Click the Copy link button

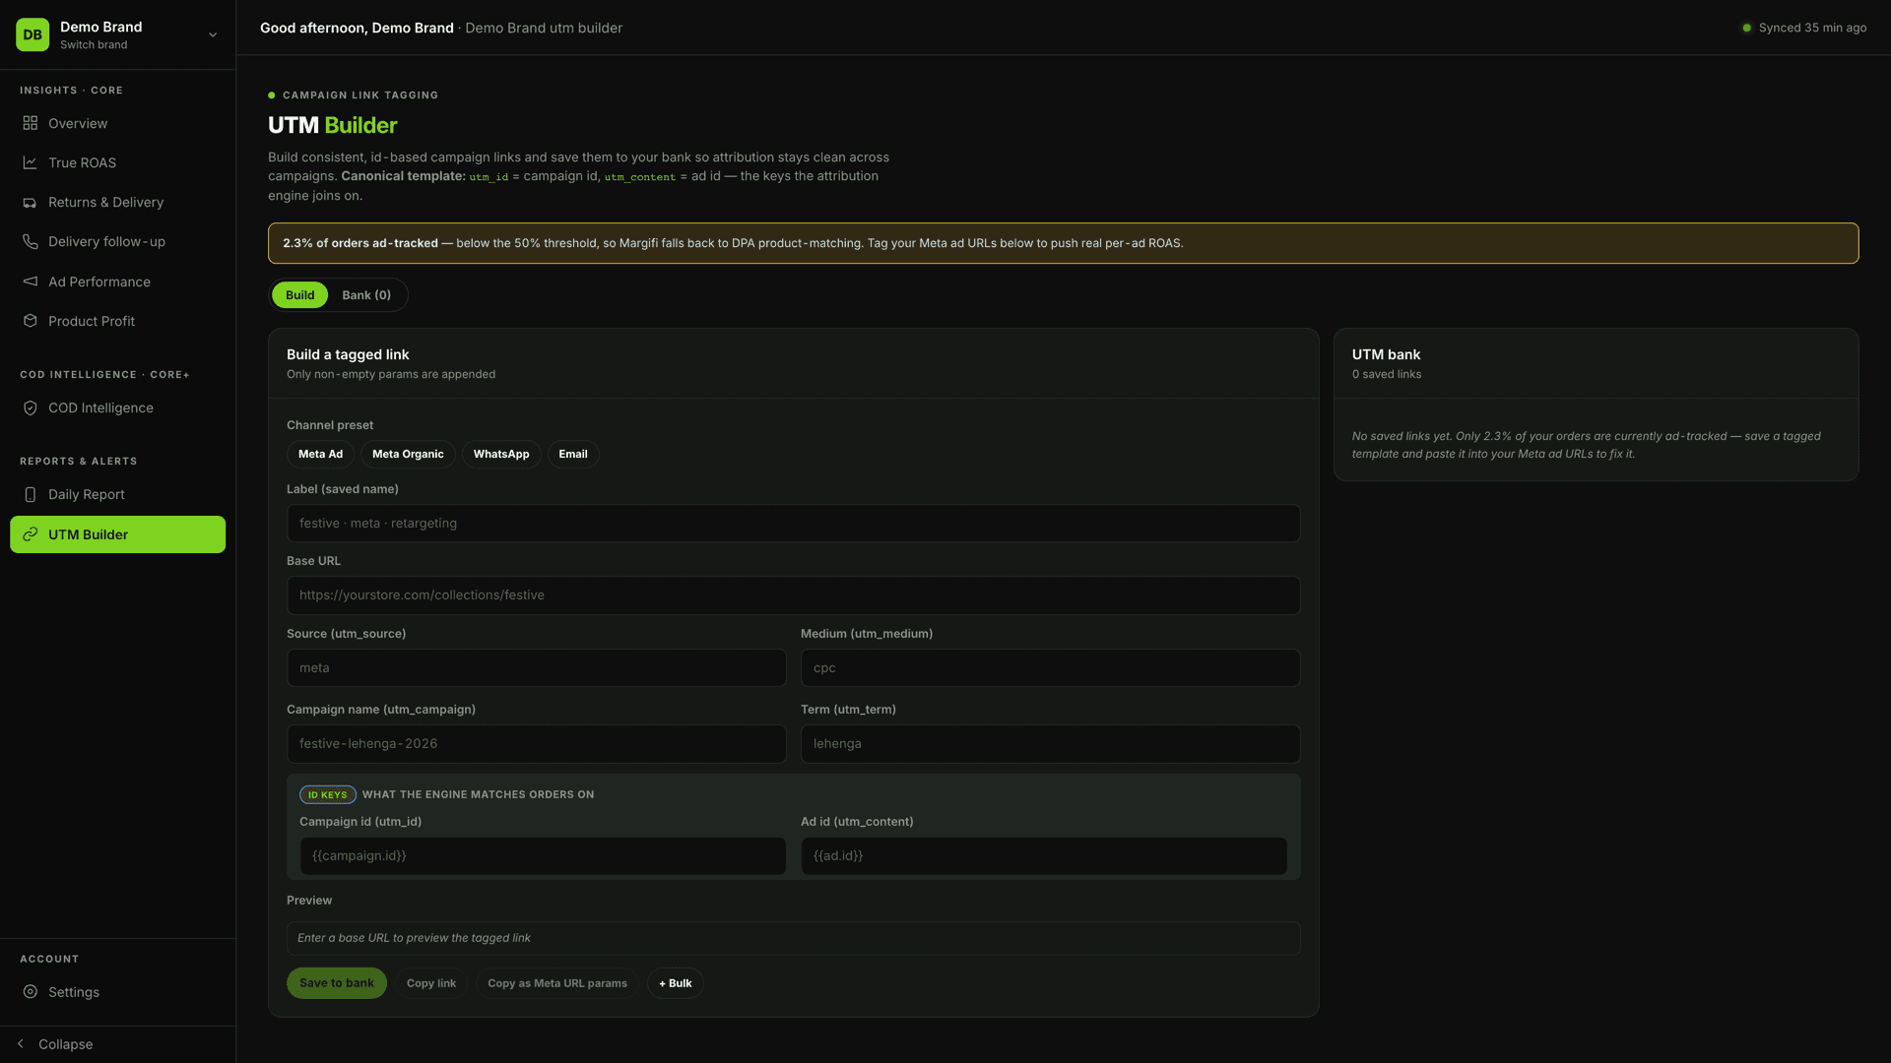pyautogui.click(x=431, y=983)
